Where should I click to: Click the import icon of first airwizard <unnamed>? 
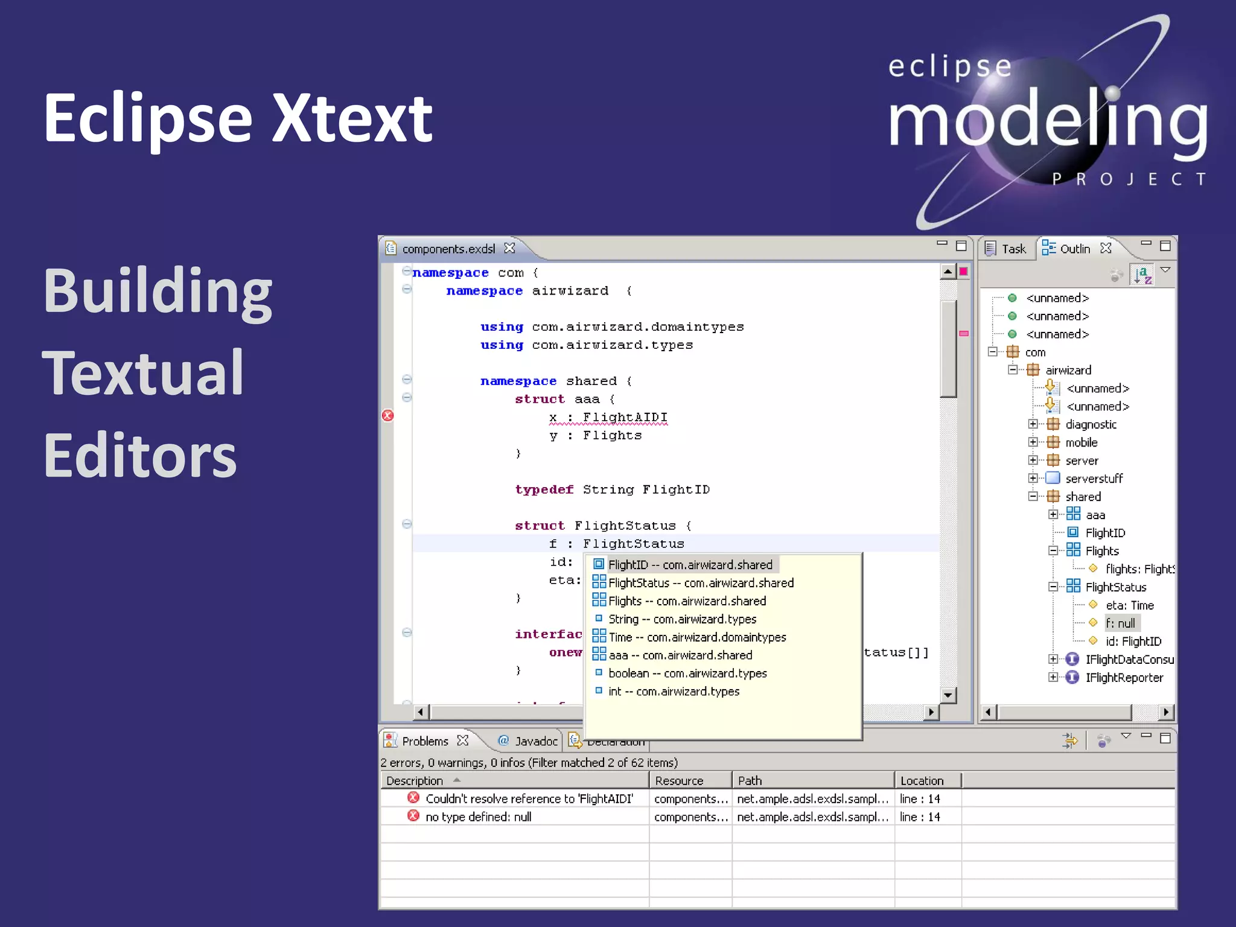[x=1052, y=387]
